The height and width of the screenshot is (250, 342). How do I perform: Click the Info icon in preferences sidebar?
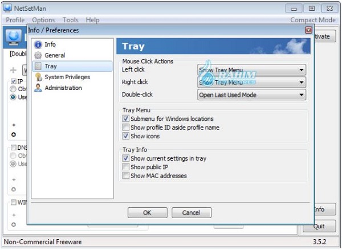[38, 44]
